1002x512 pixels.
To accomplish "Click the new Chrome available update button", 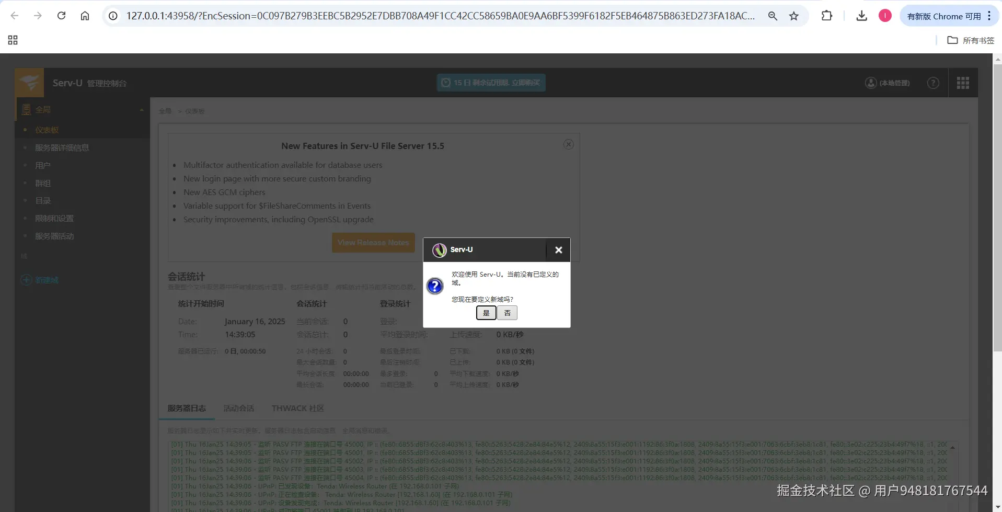I will 949,16.
